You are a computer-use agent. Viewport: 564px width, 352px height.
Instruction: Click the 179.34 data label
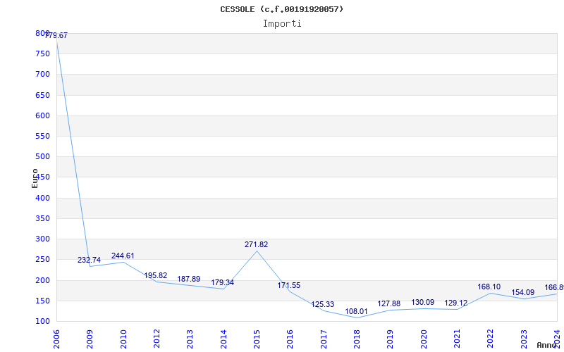point(222,283)
